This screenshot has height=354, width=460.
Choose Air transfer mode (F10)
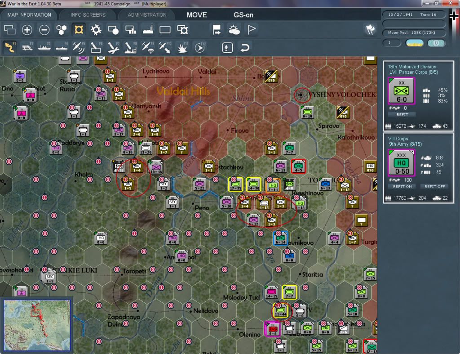tap(165, 47)
